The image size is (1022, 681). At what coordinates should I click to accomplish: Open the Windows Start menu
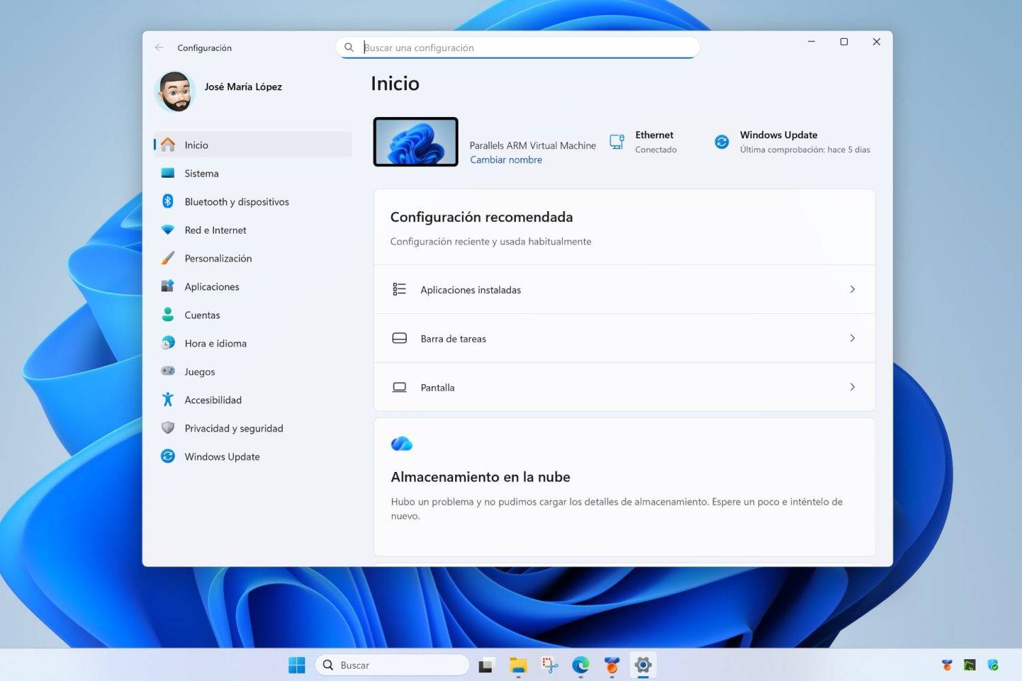(x=297, y=665)
